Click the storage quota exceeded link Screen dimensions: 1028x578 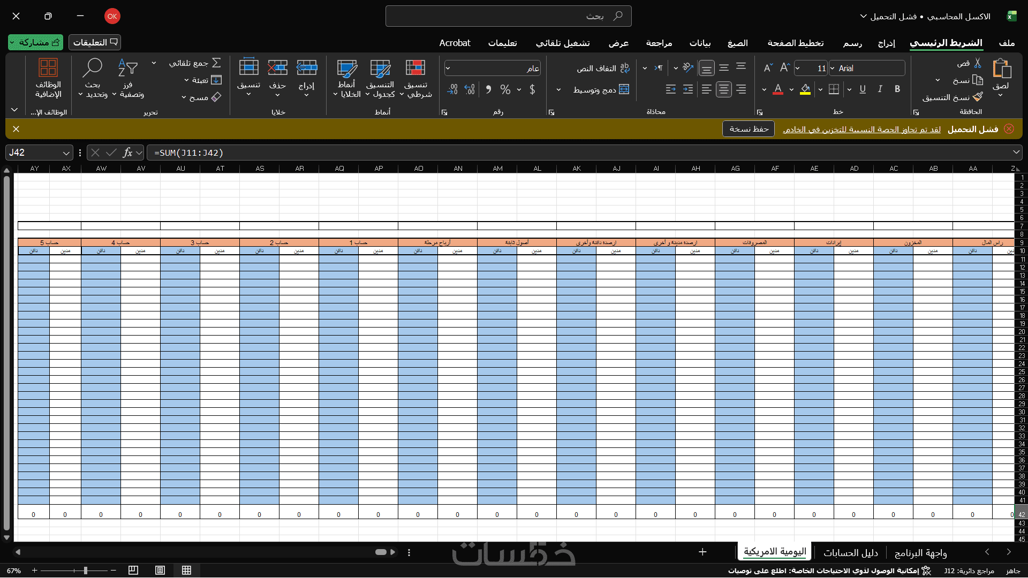[x=861, y=130]
